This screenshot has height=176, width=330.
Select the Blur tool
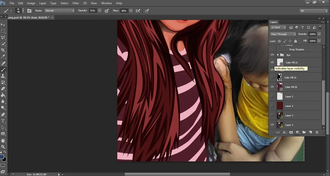point(3,102)
